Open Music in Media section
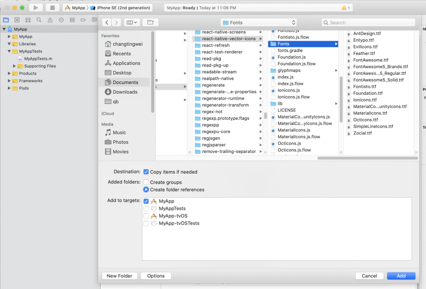 pyautogui.click(x=116, y=133)
